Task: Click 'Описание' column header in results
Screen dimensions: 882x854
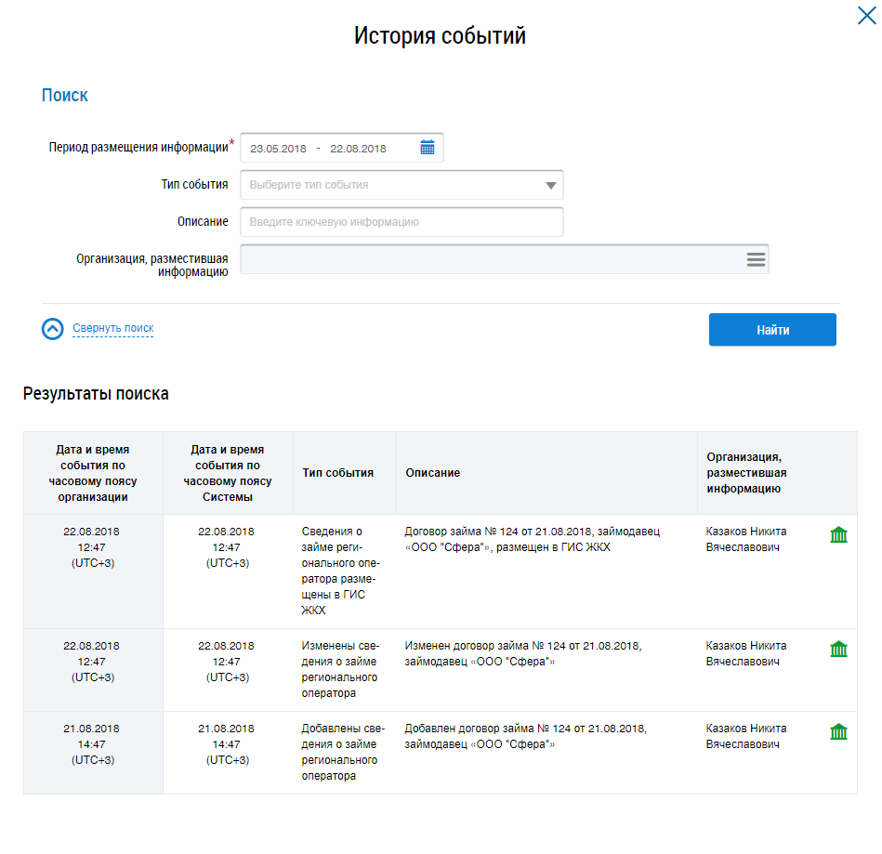Action: [433, 473]
